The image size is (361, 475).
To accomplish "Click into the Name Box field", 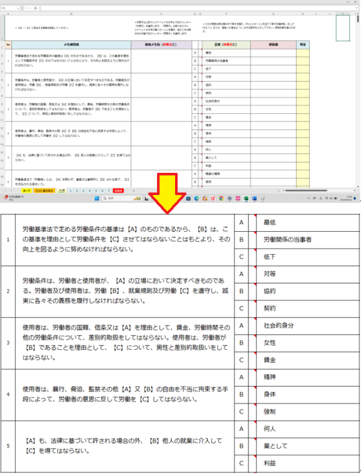I will [9, 8].
